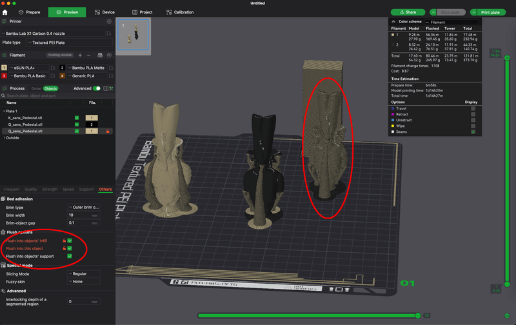Viewport: 516px width, 325px height.
Task: Disable Flush into objects' infill
Action: coord(70,241)
